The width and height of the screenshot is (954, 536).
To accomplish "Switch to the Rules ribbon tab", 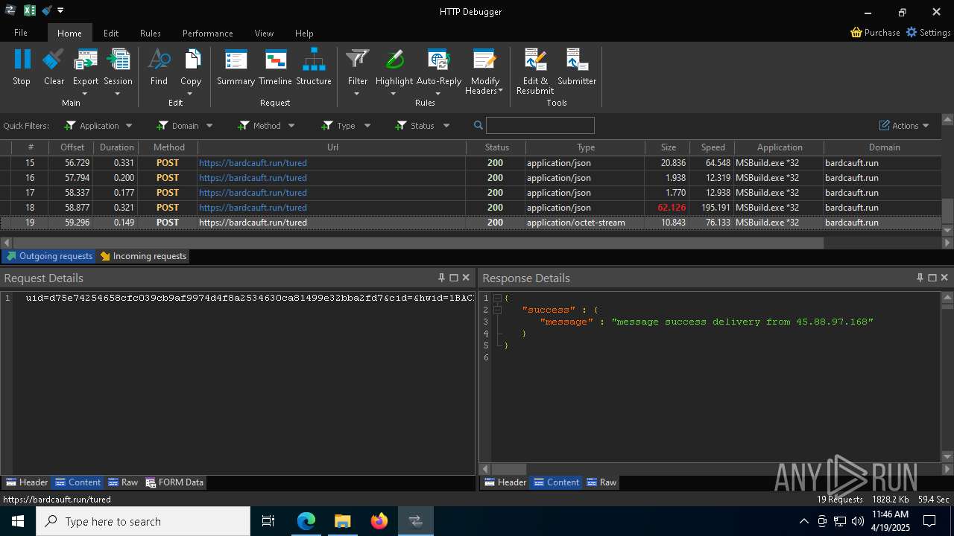I will coord(151,33).
